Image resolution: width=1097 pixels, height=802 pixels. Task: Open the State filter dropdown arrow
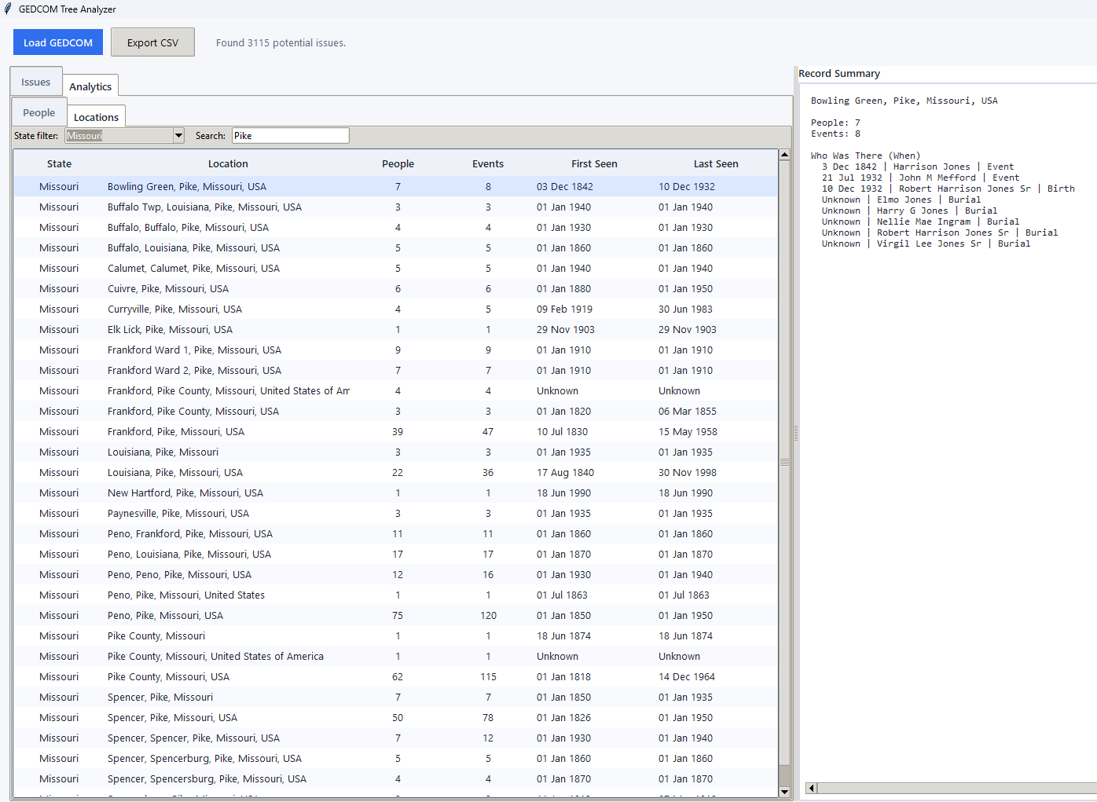coord(178,136)
